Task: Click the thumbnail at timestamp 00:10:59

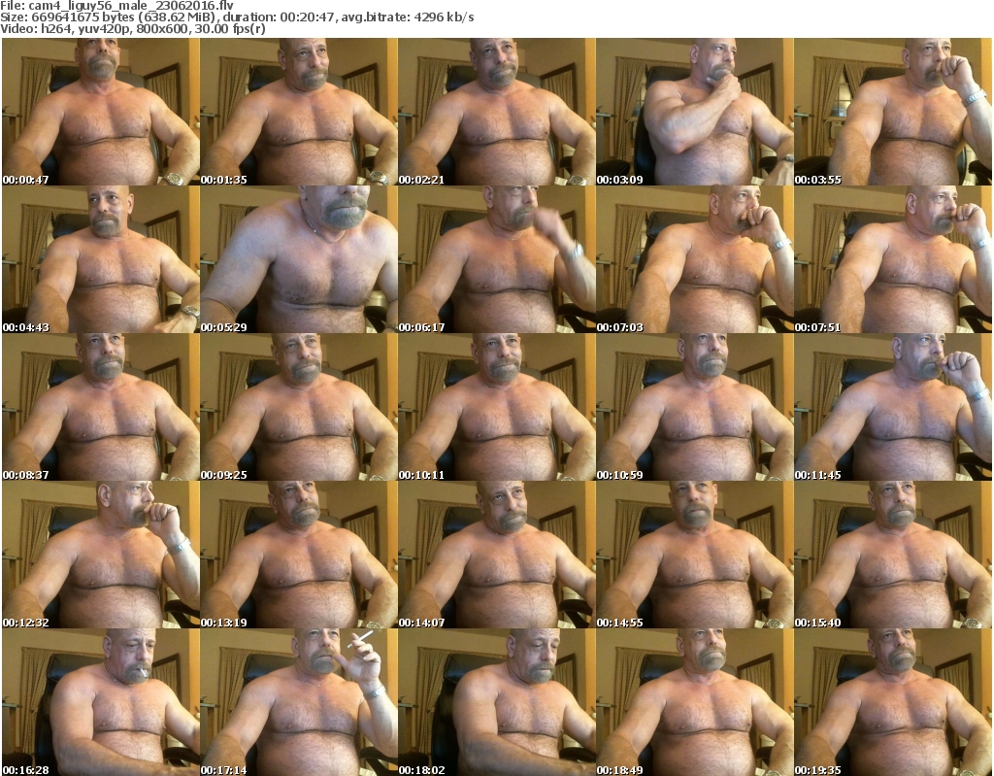Action: point(694,407)
